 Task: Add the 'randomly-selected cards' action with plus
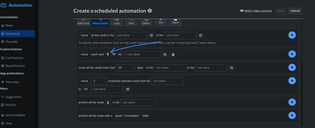pos(292,81)
